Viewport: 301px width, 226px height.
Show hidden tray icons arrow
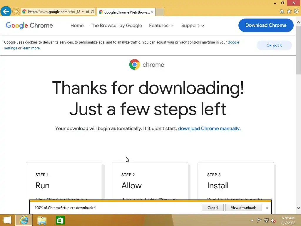(252, 220)
